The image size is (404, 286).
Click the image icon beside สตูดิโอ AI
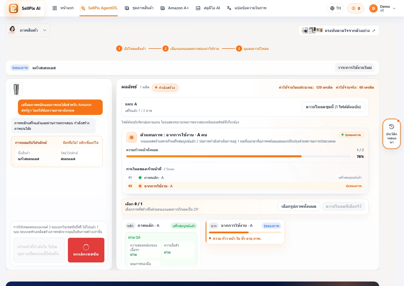(198, 8)
